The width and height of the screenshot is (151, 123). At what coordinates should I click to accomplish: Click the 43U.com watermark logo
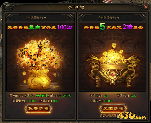pos(132,116)
